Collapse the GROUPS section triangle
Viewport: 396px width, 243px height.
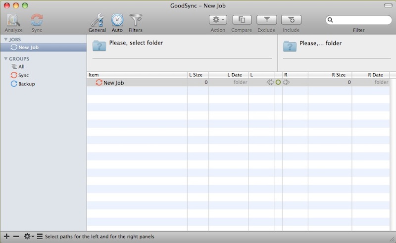click(x=5, y=59)
